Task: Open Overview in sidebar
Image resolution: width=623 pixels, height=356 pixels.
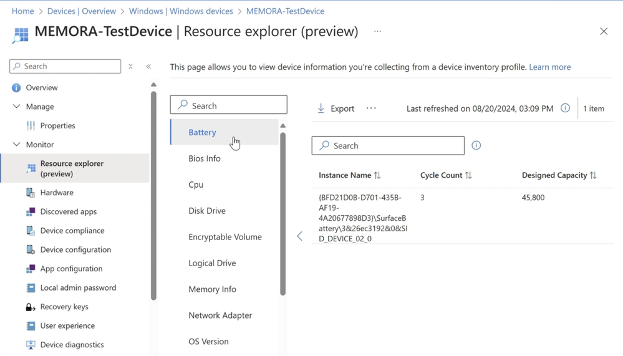Action: point(42,87)
